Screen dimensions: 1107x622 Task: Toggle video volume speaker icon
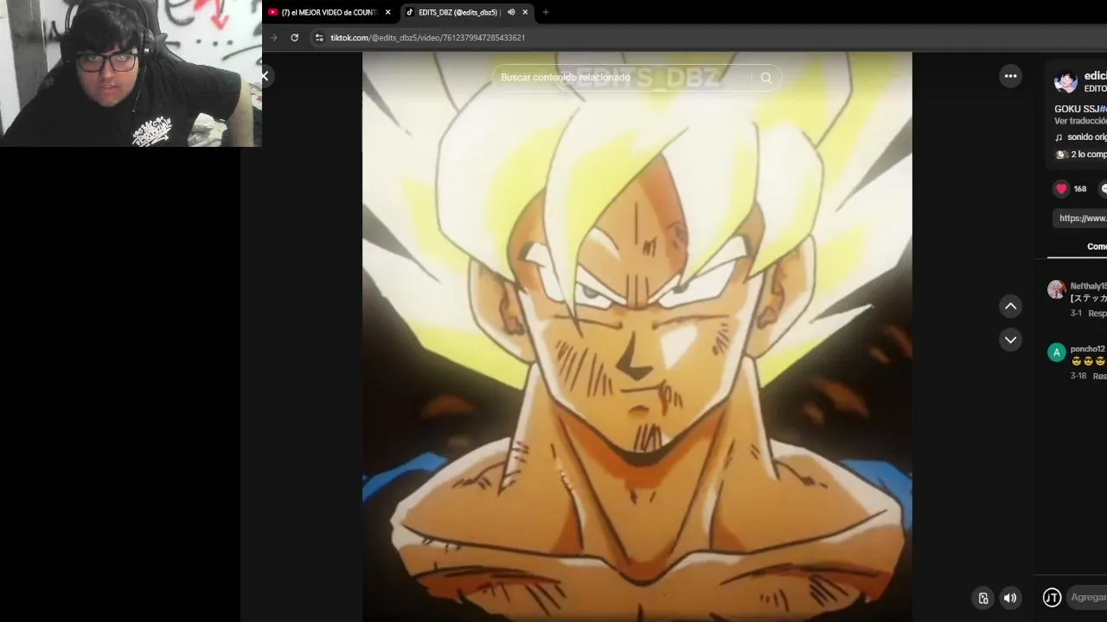coord(1009,598)
